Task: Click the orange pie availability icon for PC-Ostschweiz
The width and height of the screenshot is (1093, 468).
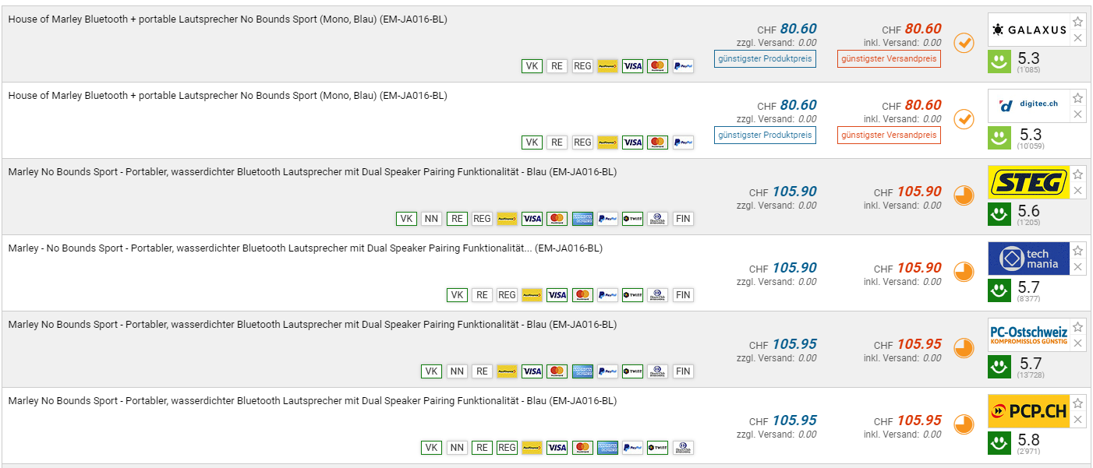Action: [964, 348]
